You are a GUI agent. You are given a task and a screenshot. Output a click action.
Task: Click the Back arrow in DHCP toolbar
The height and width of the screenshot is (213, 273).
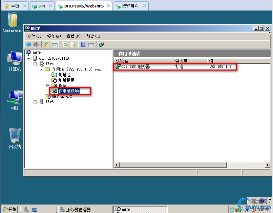[x=28, y=45]
